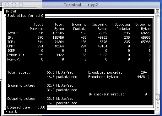The height and width of the screenshot is (116, 162).
Task: Click the TCP total bytes value 71364
Action: point(59,42)
